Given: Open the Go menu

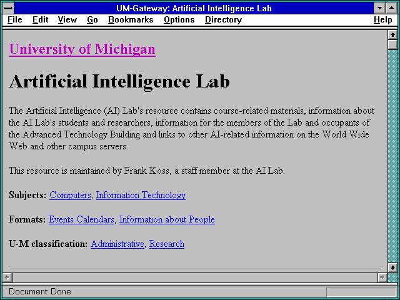Looking at the screenshot, I should point(92,20).
